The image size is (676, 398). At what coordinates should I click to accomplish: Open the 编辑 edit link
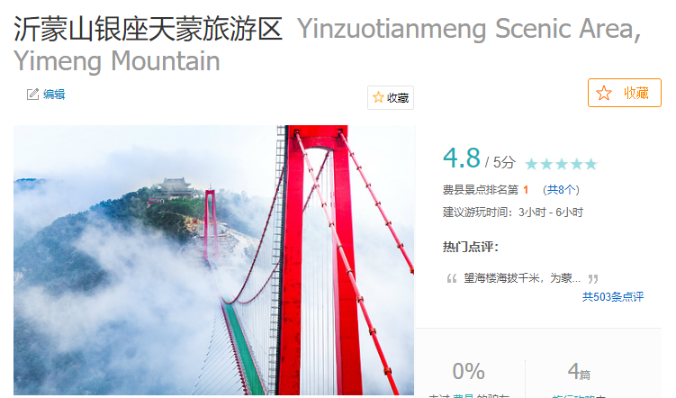(54, 94)
